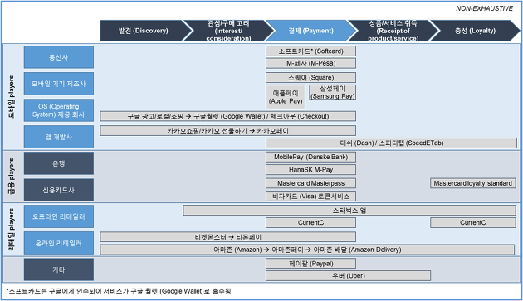
Task: Click the 신용카드사 category box
Action: [59, 190]
